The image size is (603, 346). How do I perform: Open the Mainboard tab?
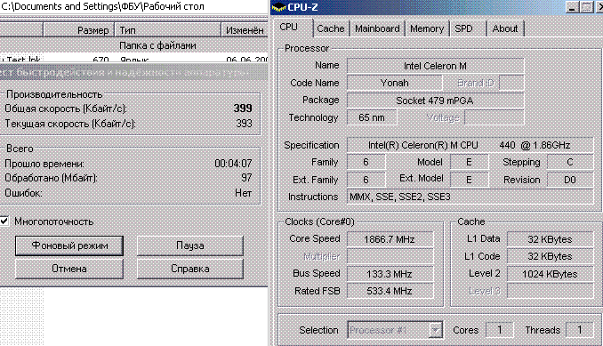pyautogui.click(x=377, y=28)
